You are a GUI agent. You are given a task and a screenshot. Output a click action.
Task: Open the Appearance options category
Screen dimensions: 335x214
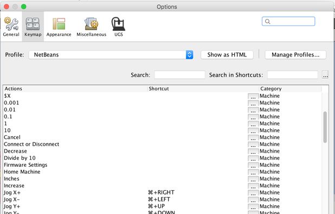pos(59,27)
